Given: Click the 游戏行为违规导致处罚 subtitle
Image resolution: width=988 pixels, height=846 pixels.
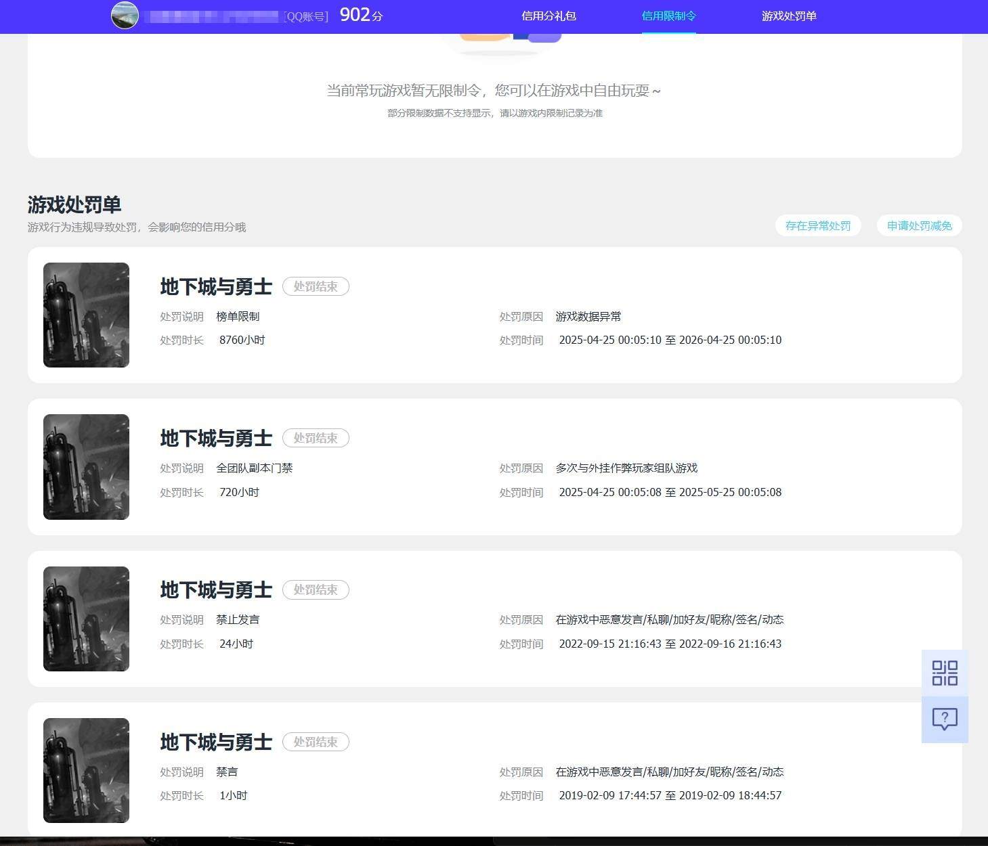Looking at the screenshot, I should (x=137, y=227).
